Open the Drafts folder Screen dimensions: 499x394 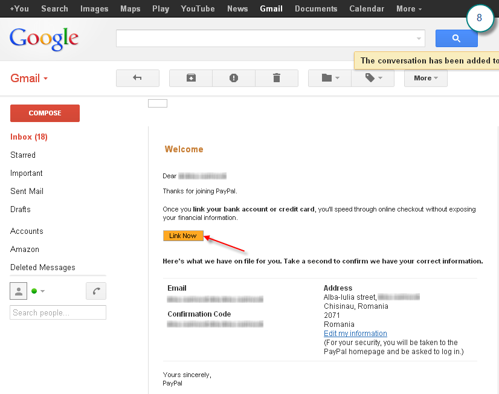click(x=21, y=210)
